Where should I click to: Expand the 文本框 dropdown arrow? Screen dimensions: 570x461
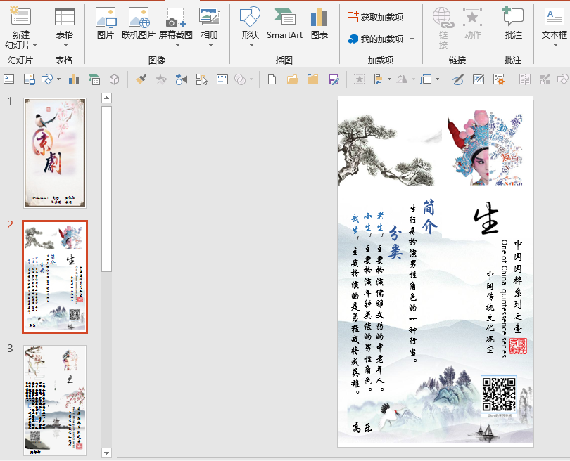(x=555, y=46)
